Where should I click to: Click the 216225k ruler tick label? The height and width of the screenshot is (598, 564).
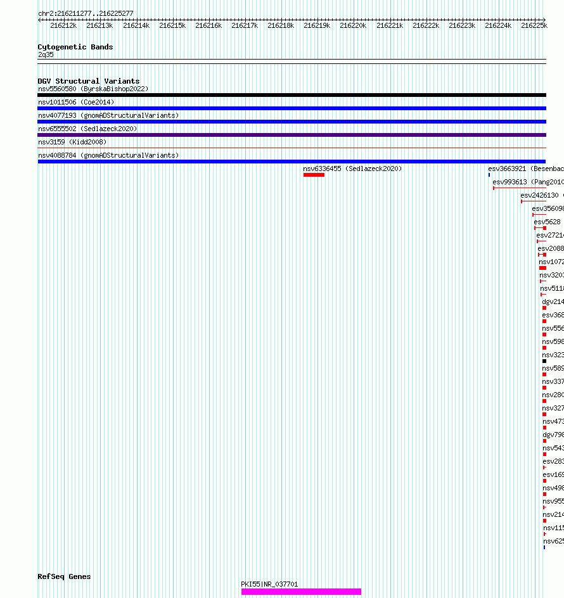pyautogui.click(x=534, y=25)
